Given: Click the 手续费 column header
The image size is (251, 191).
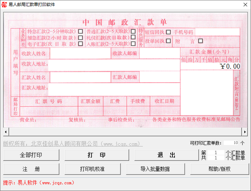Looking at the screenshot, I should (x=138, y=101).
